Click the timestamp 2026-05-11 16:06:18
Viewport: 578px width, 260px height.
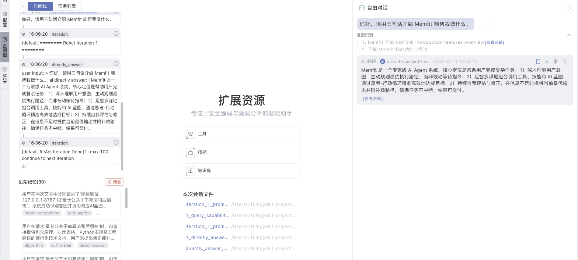pos(455,61)
